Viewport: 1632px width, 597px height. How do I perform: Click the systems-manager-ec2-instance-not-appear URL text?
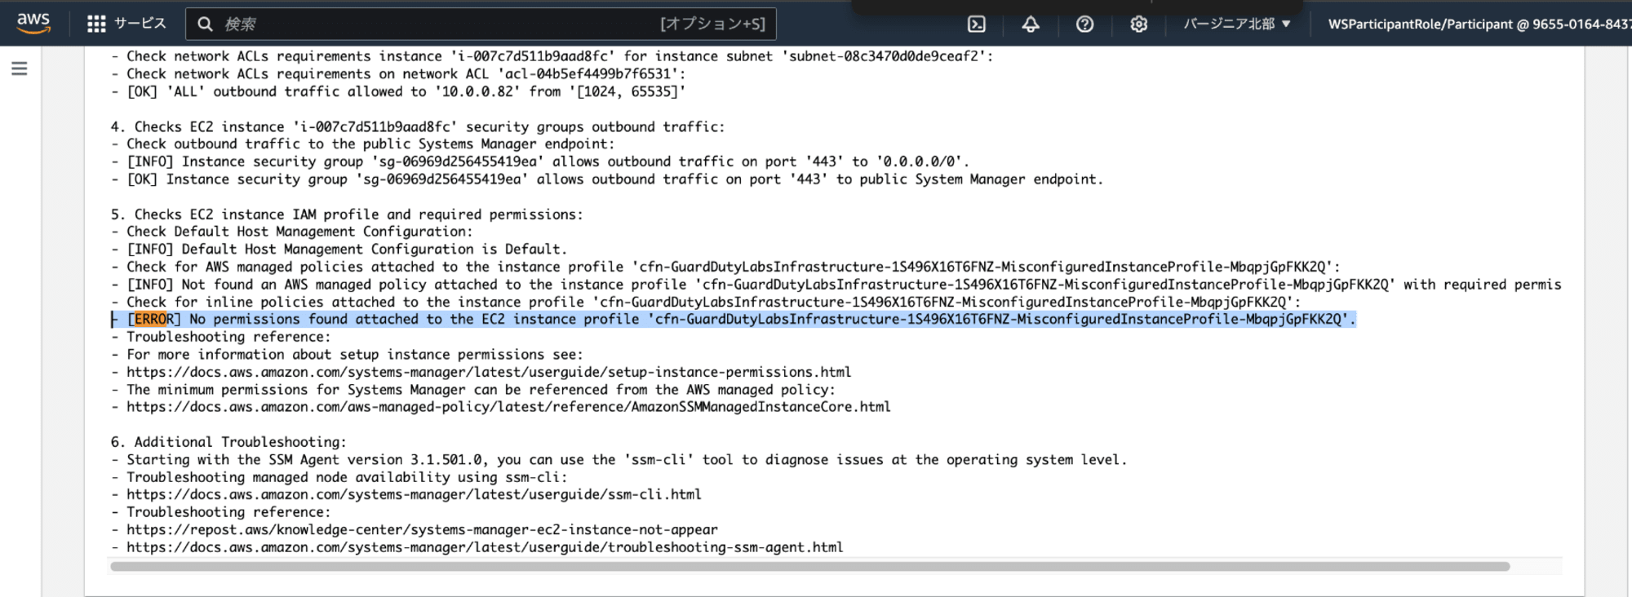(422, 529)
